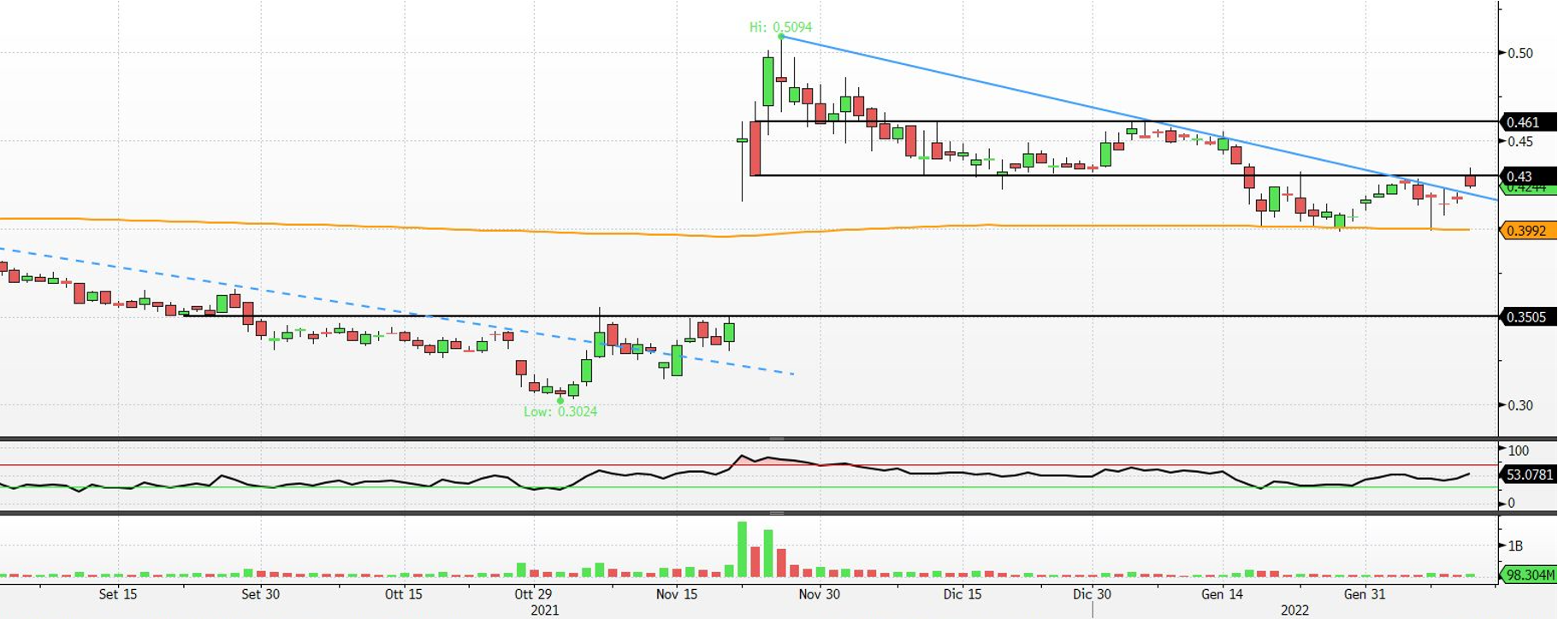Click the green dot at the 0.3024 low
This screenshot has height=619, width=1558.
[560, 400]
